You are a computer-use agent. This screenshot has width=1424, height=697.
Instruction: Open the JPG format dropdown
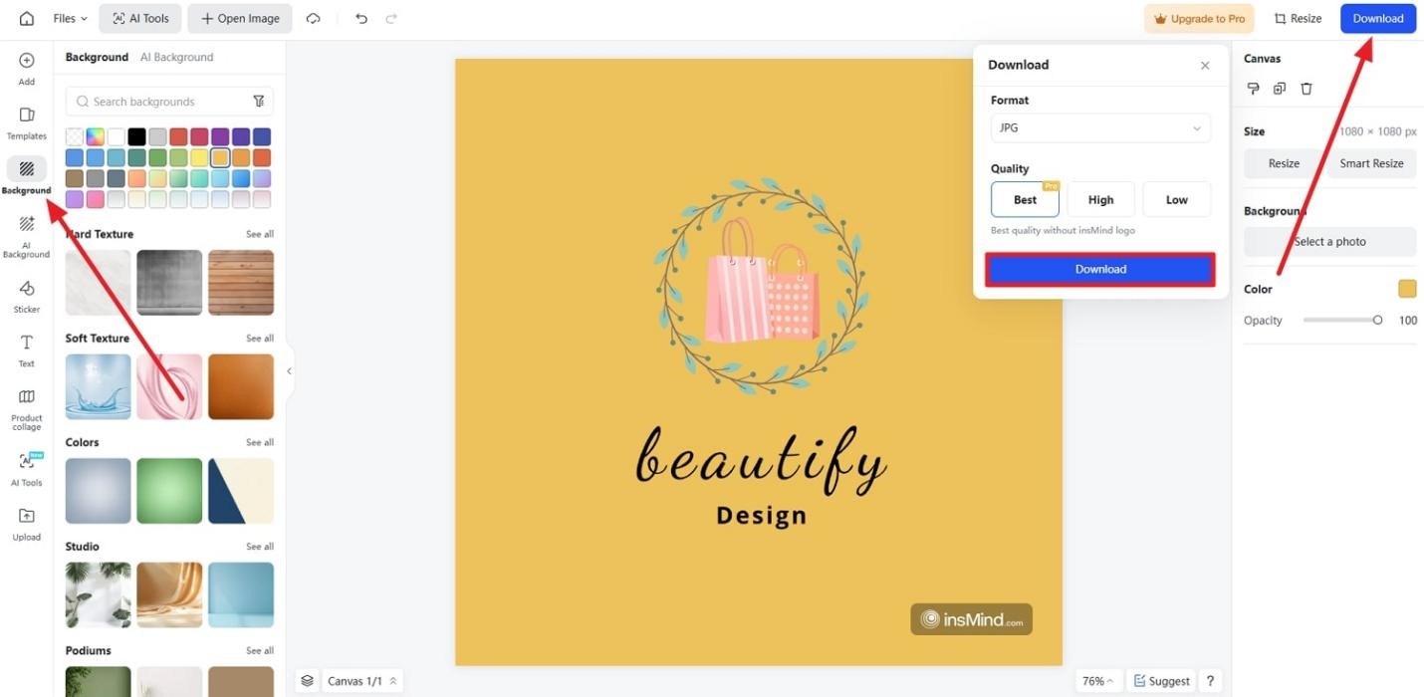pyautogui.click(x=1100, y=128)
